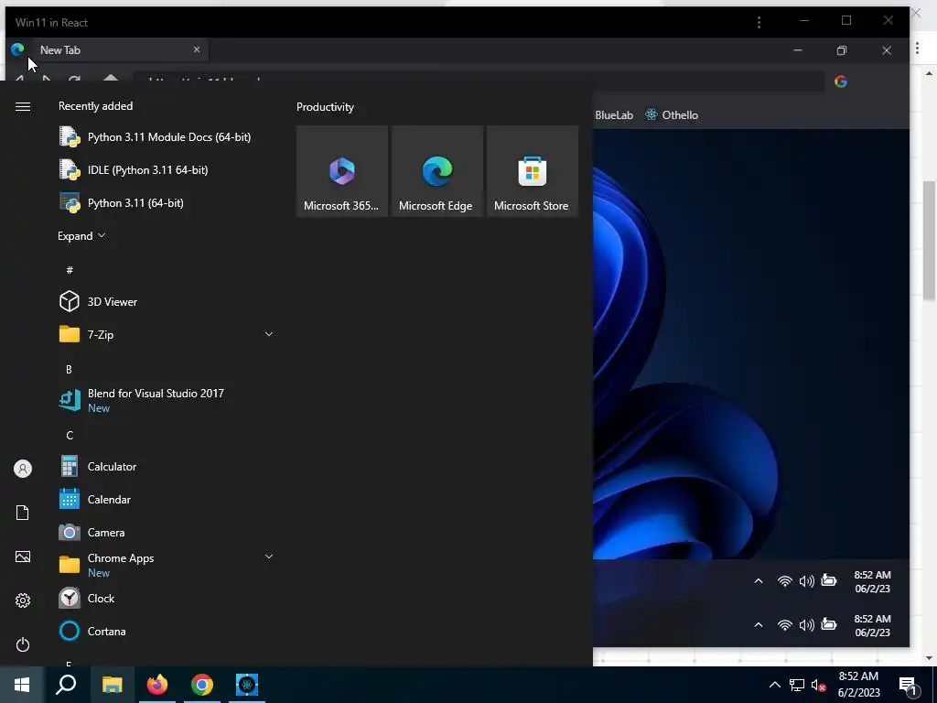Show hidden icons in system tray
Image resolution: width=937 pixels, height=703 pixels.
coord(774,685)
